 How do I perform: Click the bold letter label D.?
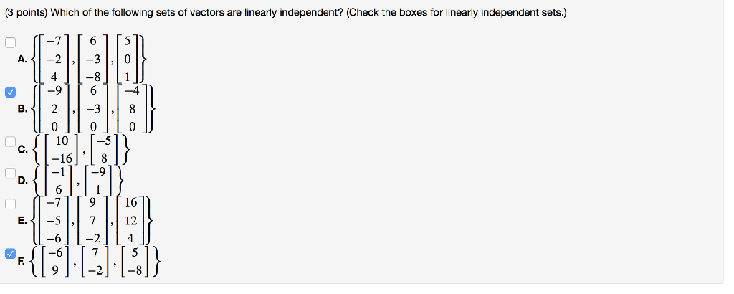pos(23,181)
